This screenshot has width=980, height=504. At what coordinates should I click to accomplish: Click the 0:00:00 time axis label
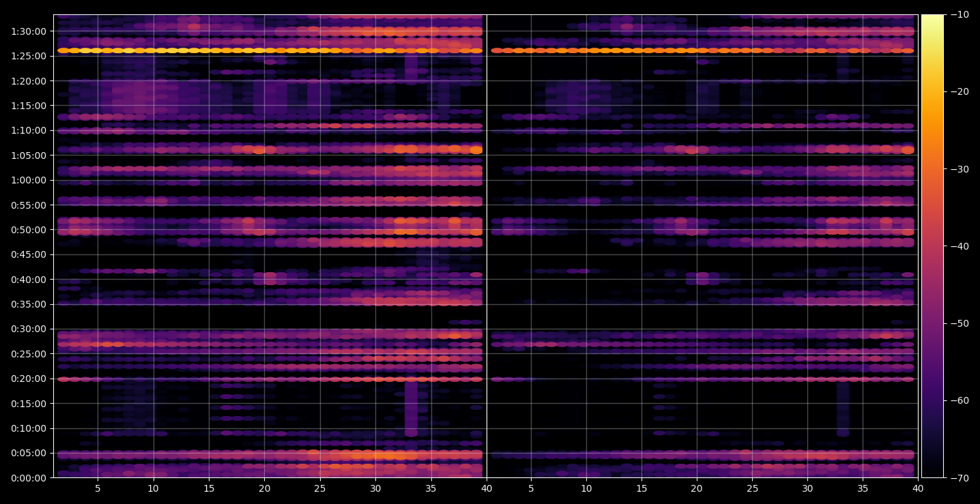[x=29, y=478]
